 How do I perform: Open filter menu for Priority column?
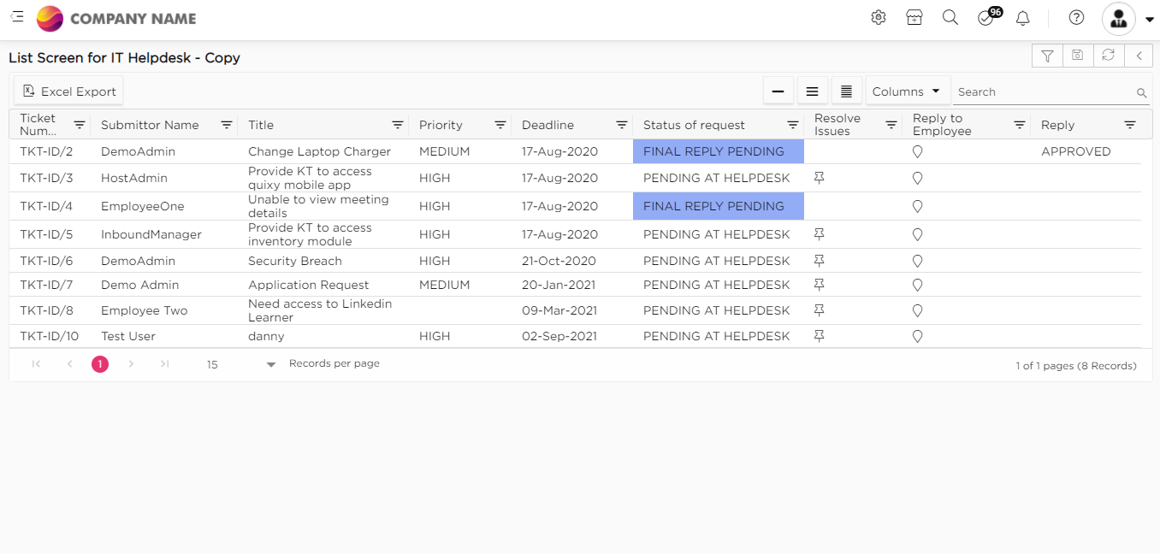(500, 125)
